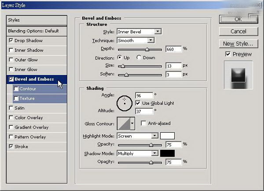Uncheck the Preview checkbox
264x191 pixels.
pyautogui.click(x=227, y=54)
